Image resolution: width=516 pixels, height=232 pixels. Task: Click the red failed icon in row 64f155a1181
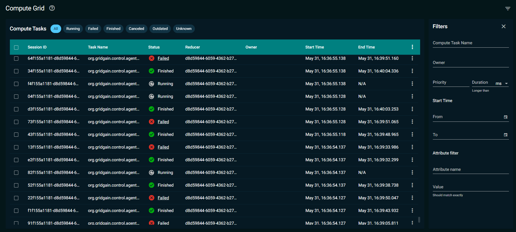click(x=151, y=58)
